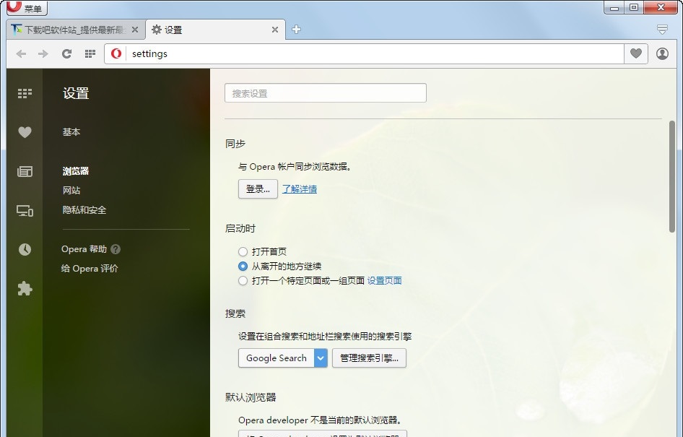This screenshot has height=437, width=683.
Task: Open the extensions puzzle icon
Action: (25, 288)
